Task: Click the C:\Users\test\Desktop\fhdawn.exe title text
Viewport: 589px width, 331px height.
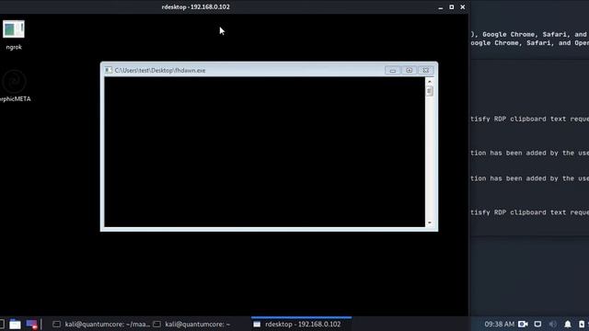Action: (160, 71)
